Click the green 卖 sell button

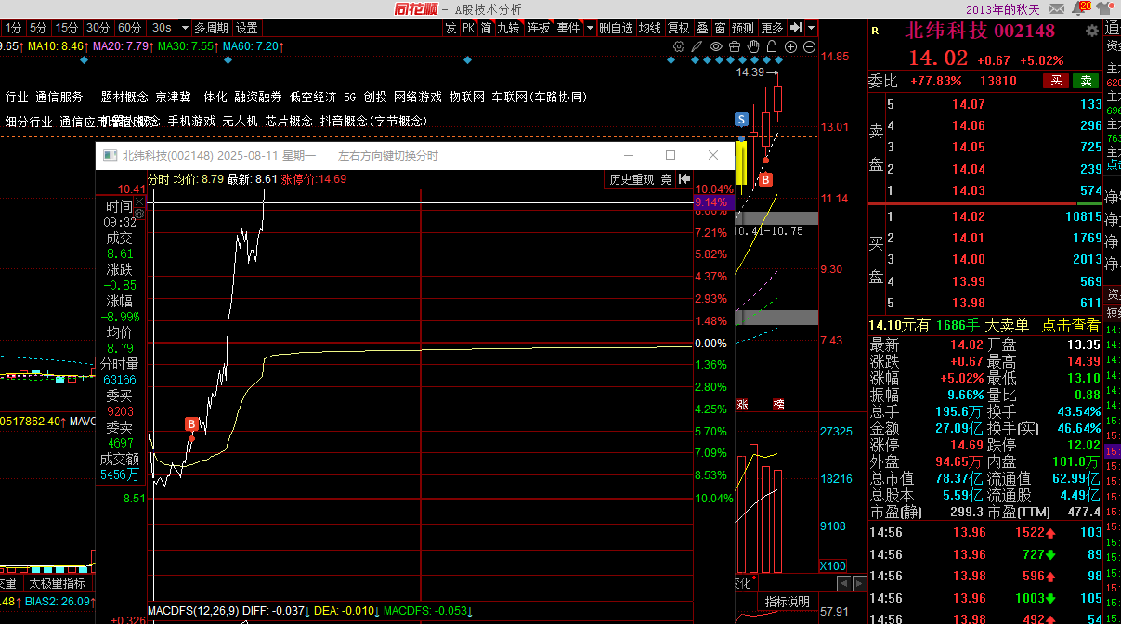(x=1086, y=81)
